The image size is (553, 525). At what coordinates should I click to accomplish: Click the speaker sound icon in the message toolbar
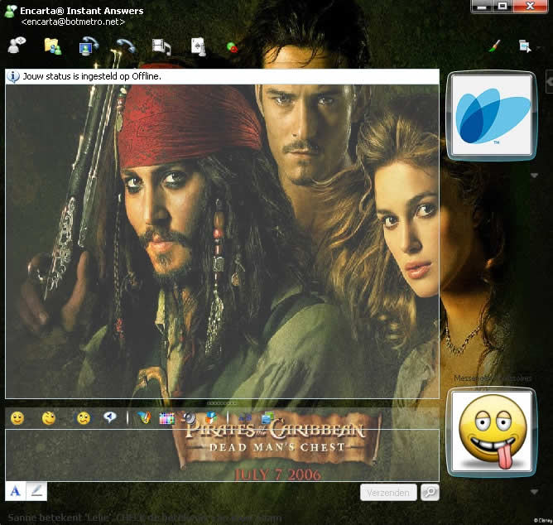[190, 417]
